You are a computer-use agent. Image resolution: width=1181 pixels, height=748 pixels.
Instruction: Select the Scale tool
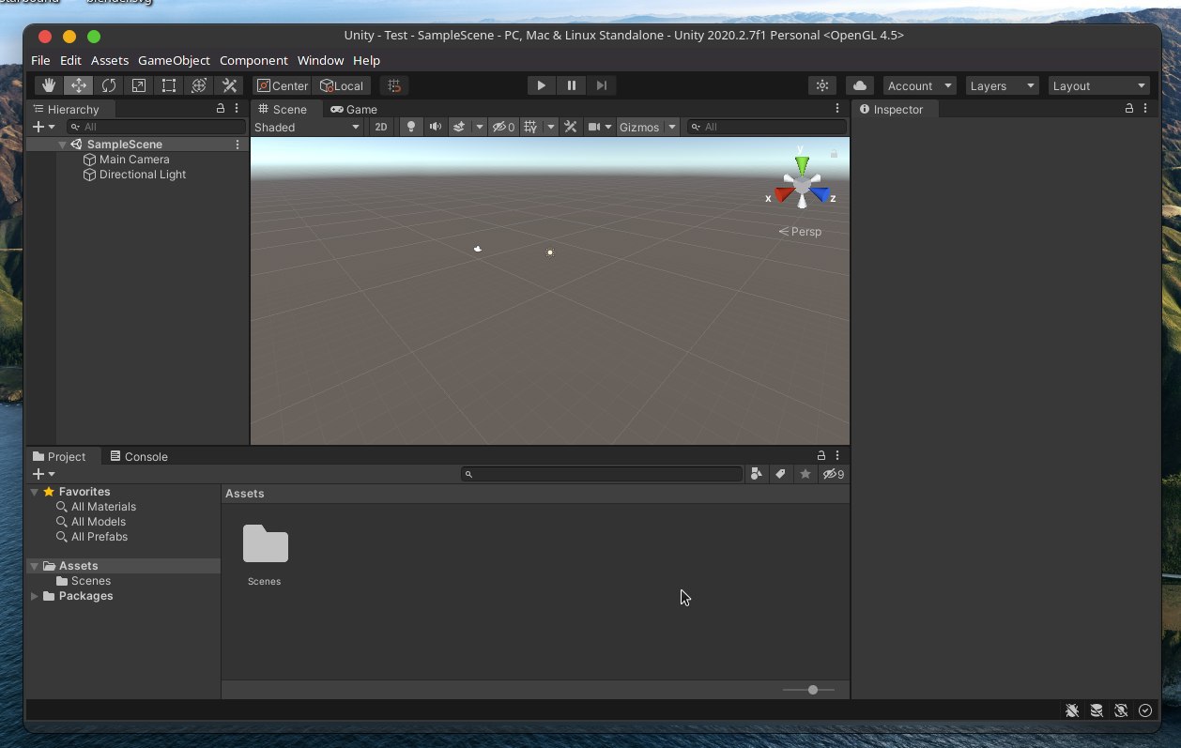(138, 85)
